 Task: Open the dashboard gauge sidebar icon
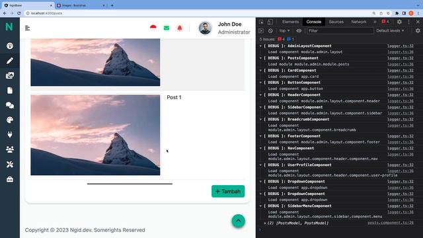(10, 46)
